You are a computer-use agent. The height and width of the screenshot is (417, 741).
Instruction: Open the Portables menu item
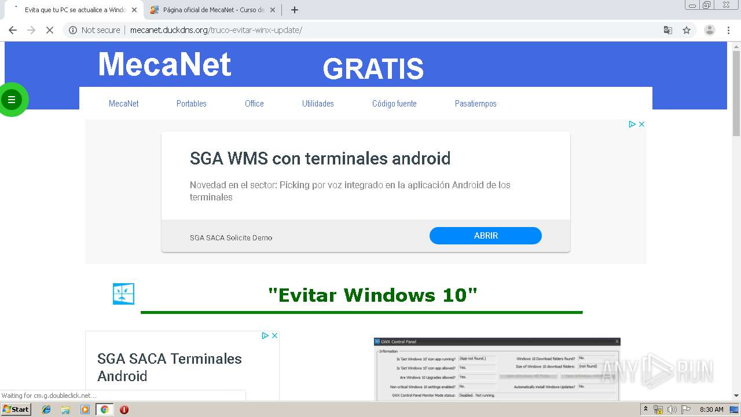(192, 104)
